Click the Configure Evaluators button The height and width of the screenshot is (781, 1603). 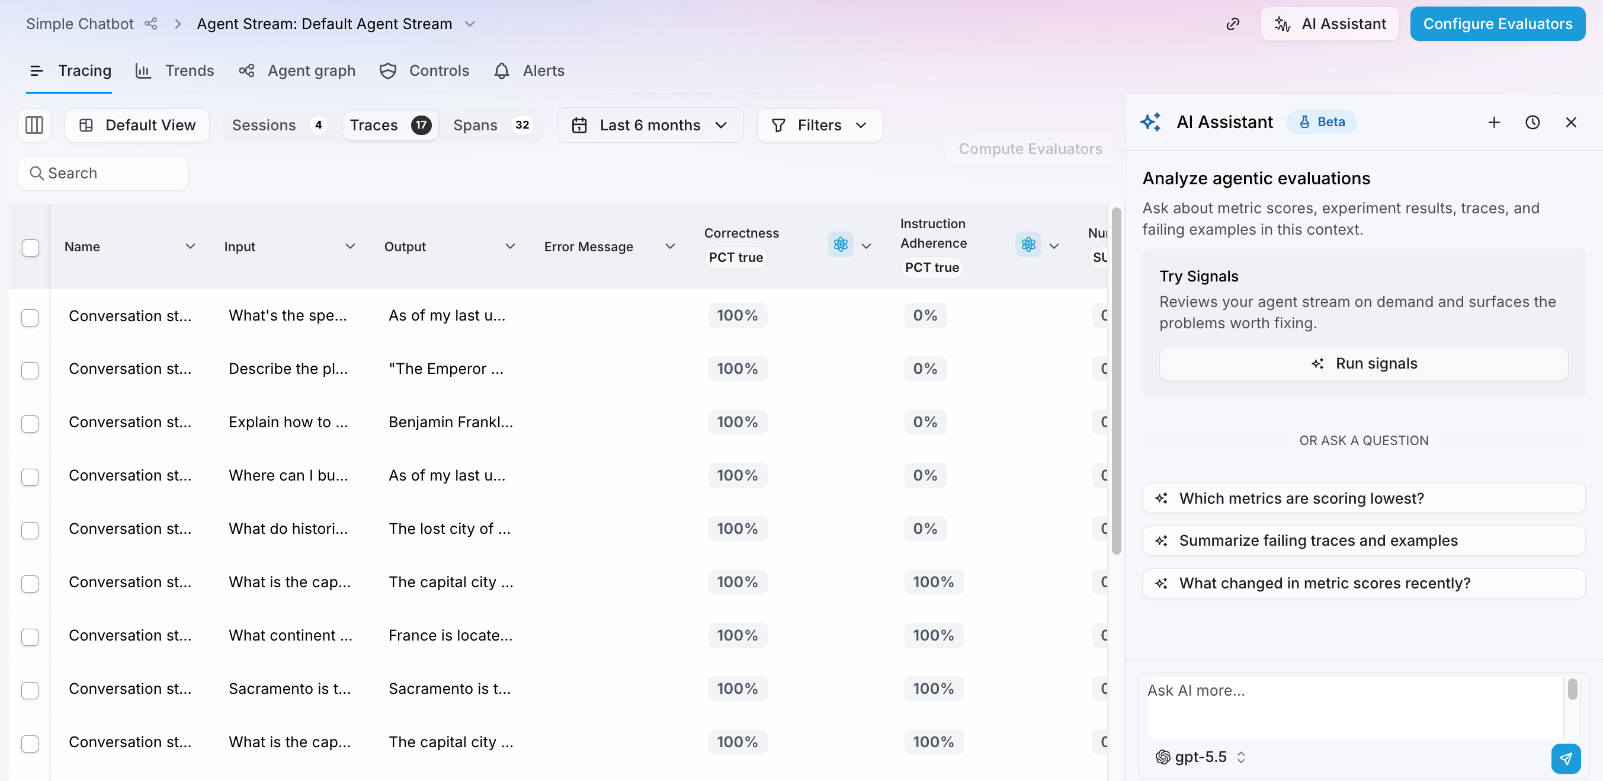[x=1496, y=24]
